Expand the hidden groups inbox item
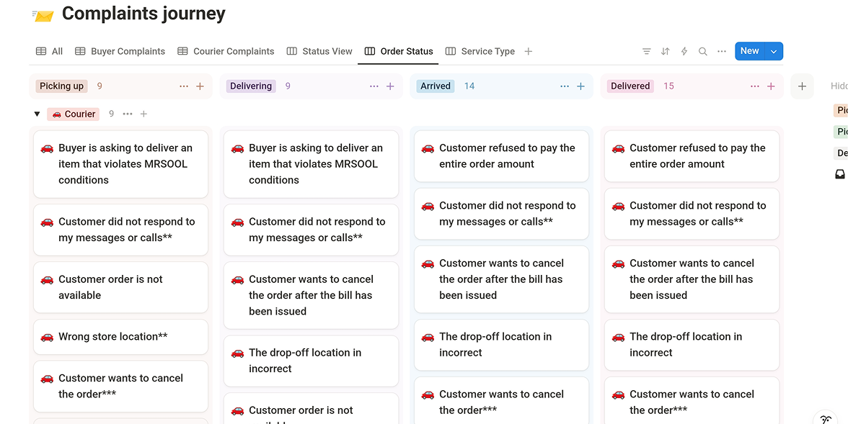The image size is (848, 424). (x=839, y=174)
